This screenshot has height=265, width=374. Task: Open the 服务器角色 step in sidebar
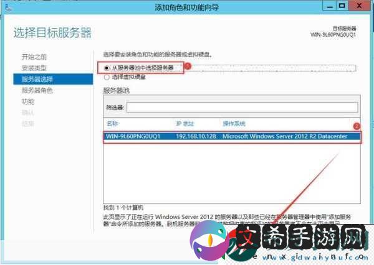pyautogui.click(x=37, y=90)
